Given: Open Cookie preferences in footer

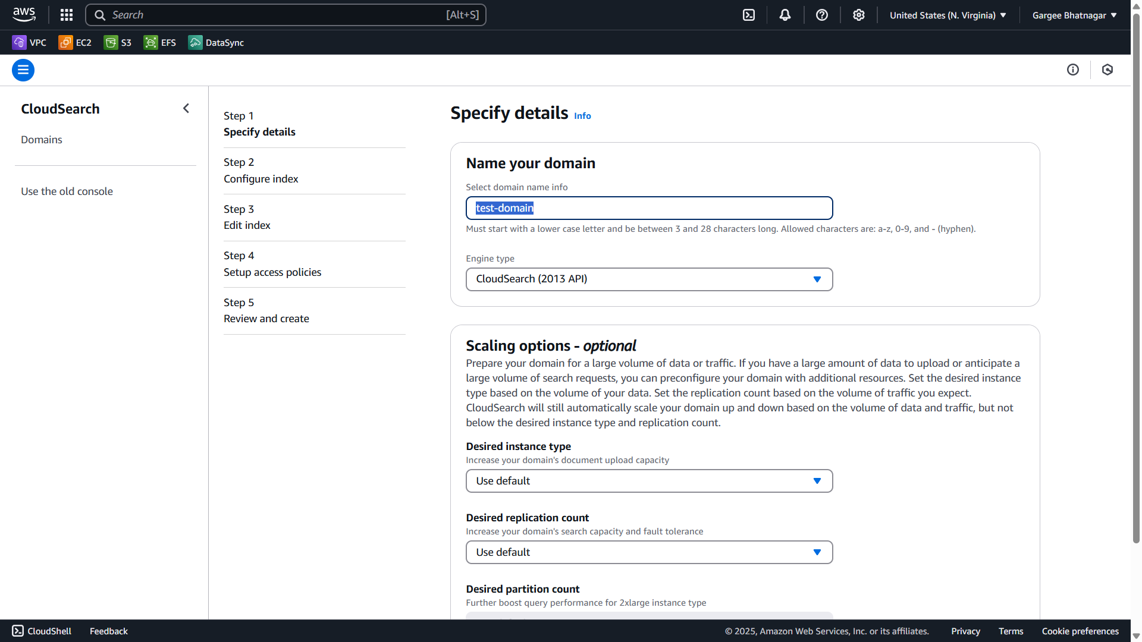Looking at the screenshot, I should tap(1080, 631).
